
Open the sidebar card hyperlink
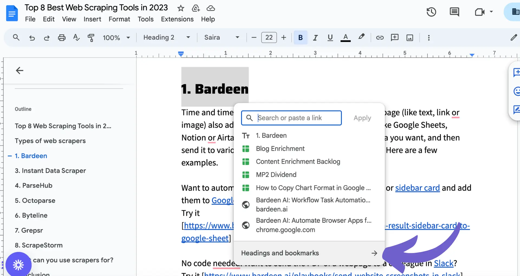417,188
